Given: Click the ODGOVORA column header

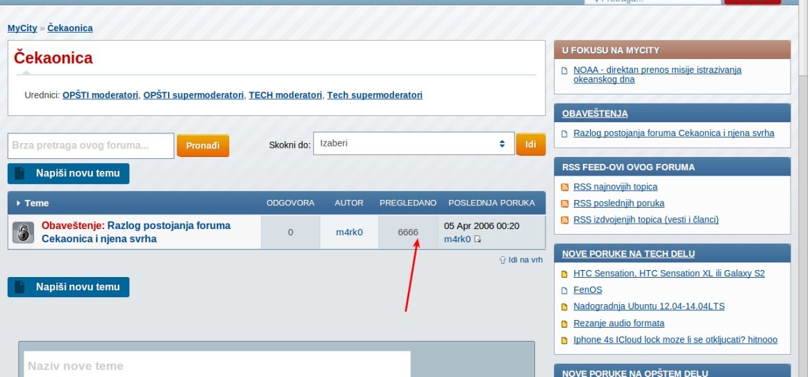Looking at the screenshot, I should [x=290, y=203].
